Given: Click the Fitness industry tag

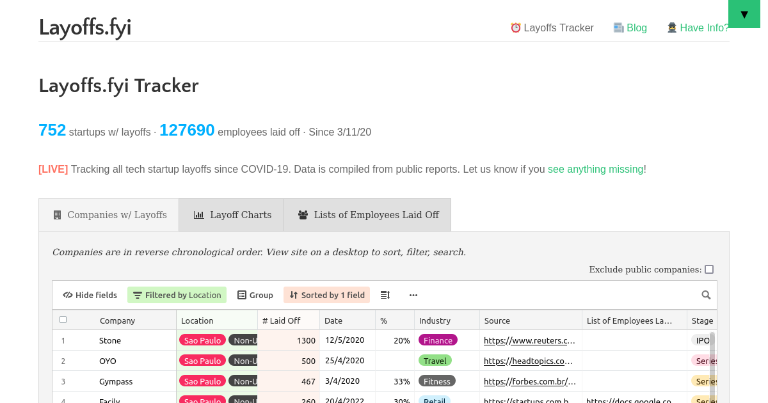Looking at the screenshot, I should click(x=437, y=381).
